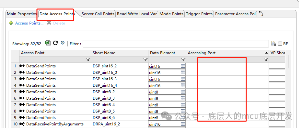302x128 pixels.
Task: Sort by Access Point column header
Action: 55,53
